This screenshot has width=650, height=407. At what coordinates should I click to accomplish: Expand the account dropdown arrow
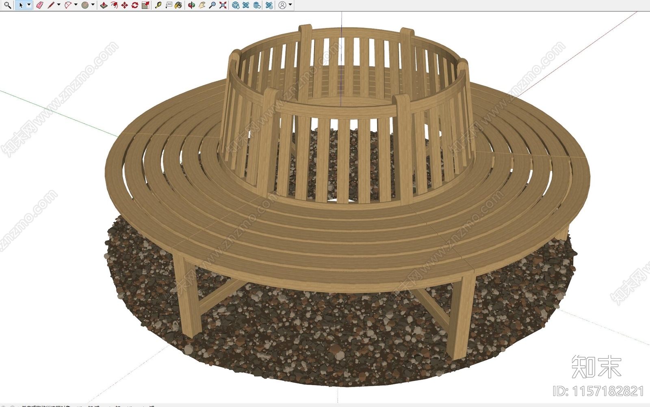pyautogui.click(x=290, y=5)
